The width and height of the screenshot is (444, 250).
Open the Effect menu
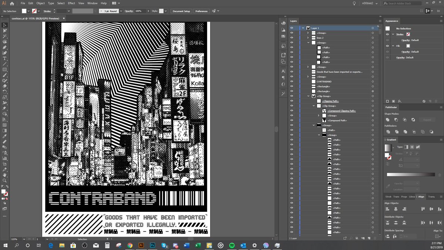pyautogui.click(x=71, y=3)
